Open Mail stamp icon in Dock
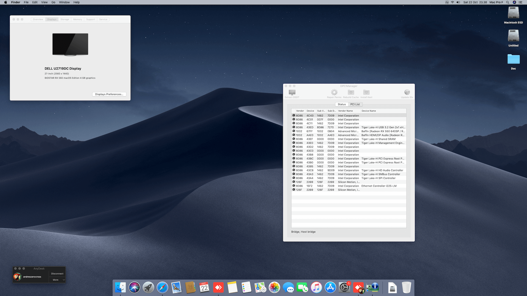This screenshot has width=527, height=296. [176, 288]
